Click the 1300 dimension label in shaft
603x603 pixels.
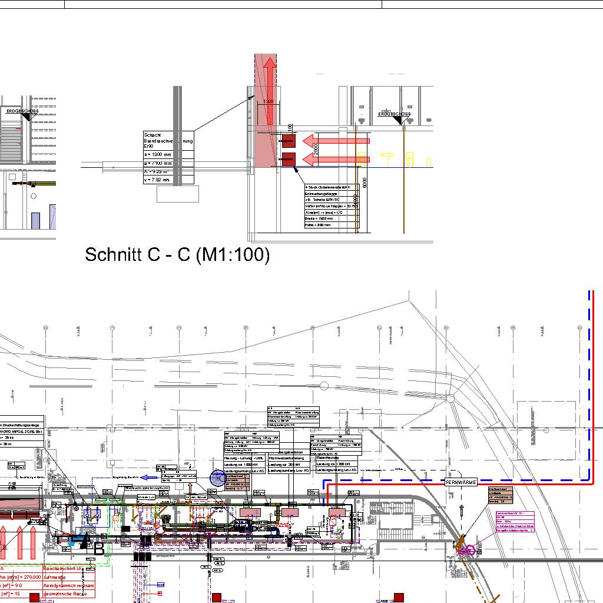coord(268,102)
